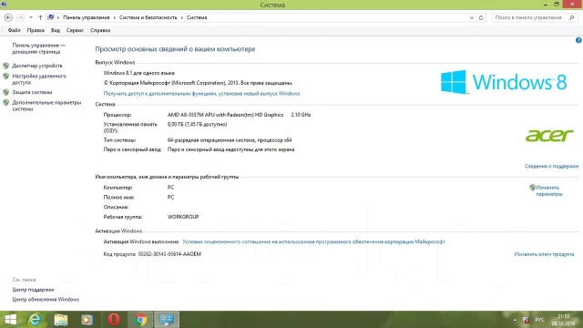Click the Forward navigation arrow

pos(20,17)
